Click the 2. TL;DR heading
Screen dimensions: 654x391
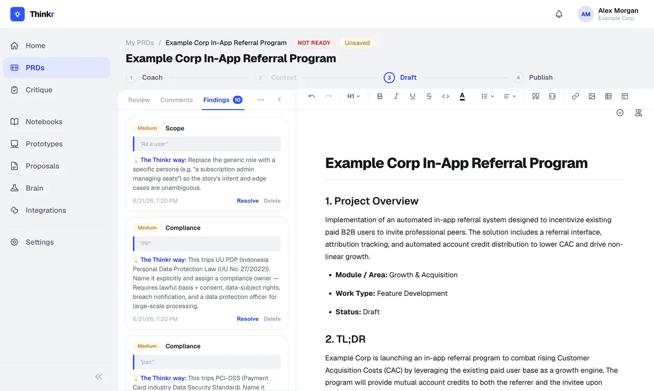(x=346, y=339)
